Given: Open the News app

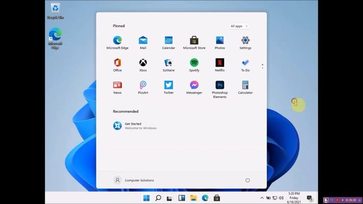Looking at the screenshot, I should [x=117, y=87].
